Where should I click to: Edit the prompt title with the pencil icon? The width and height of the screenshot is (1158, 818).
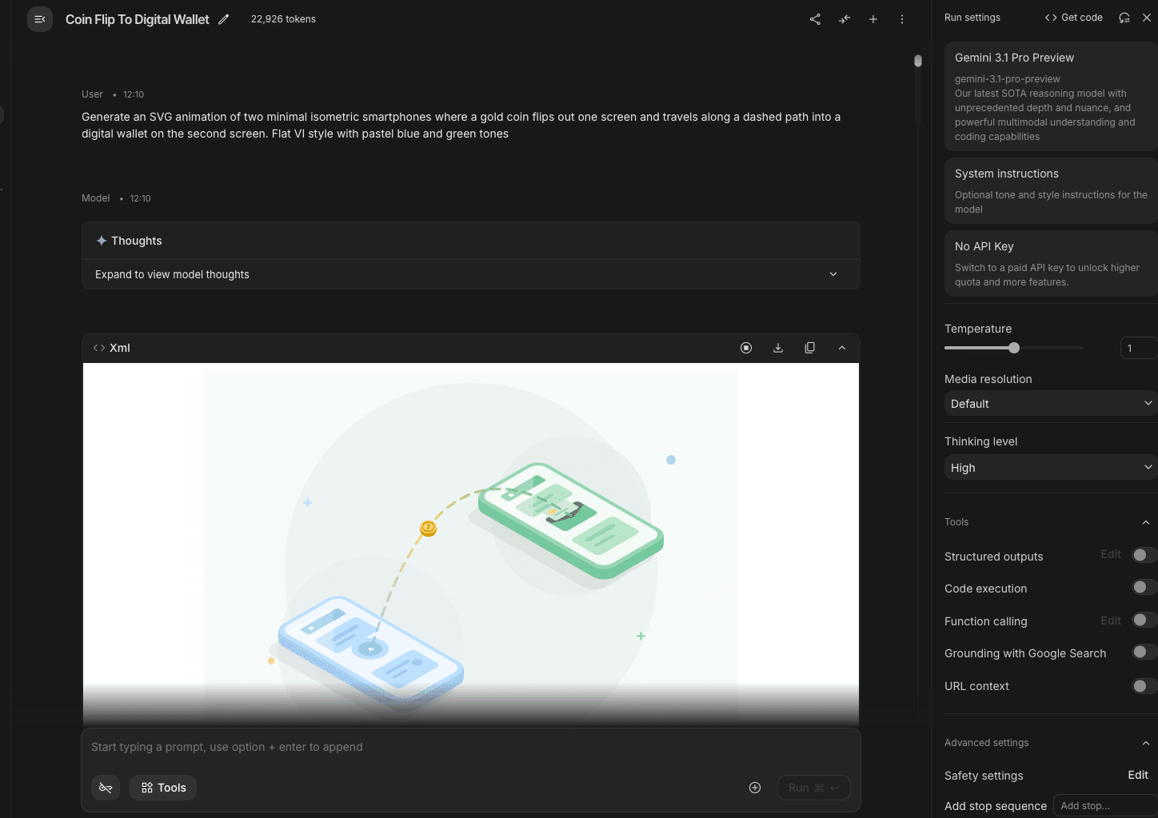pyautogui.click(x=224, y=19)
